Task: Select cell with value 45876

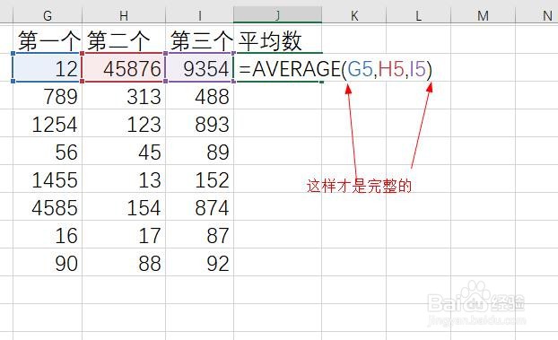Action: [124, 67]
